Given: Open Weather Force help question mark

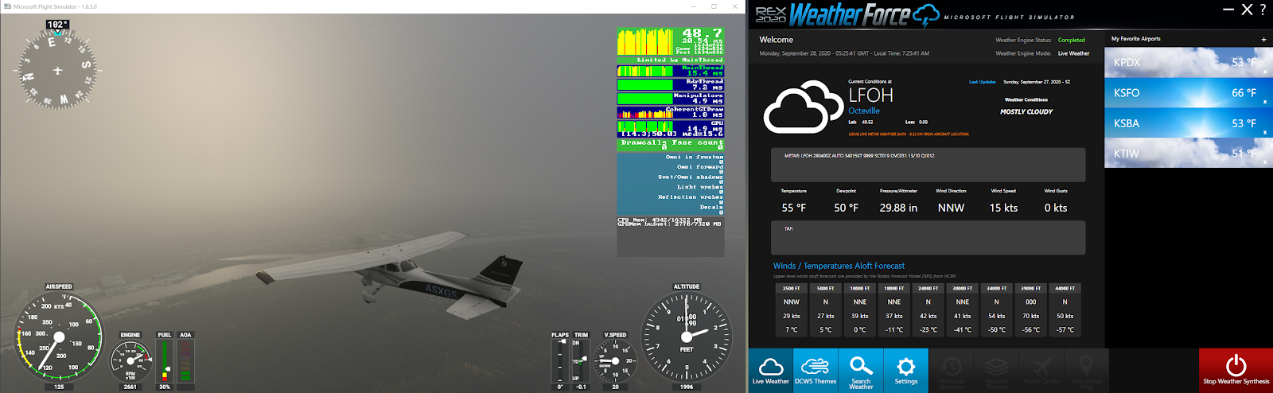Looking at the screenshot, I should (1263, 10).
